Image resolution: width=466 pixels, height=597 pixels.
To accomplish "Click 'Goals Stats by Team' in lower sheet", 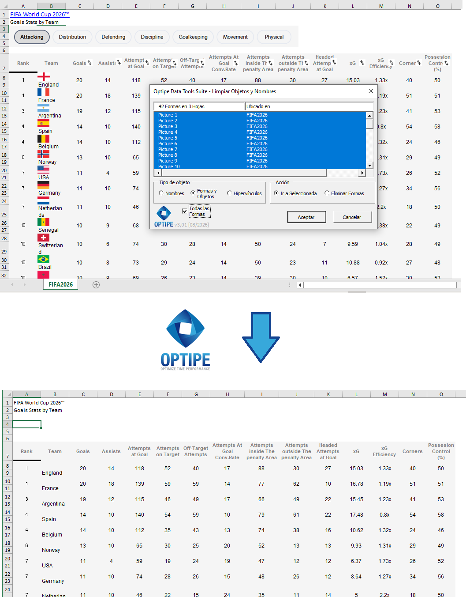I will click(x=38, y=410).
